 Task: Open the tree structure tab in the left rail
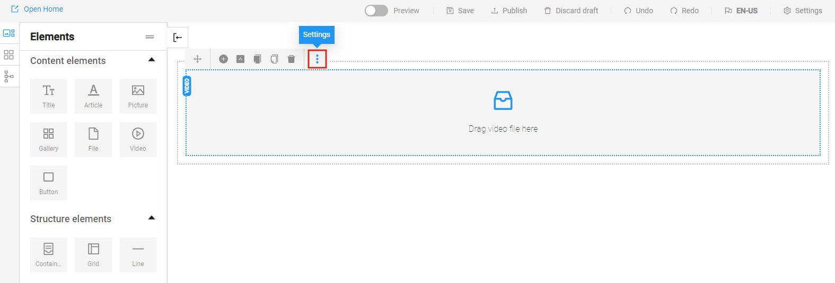tap(9, 77)
